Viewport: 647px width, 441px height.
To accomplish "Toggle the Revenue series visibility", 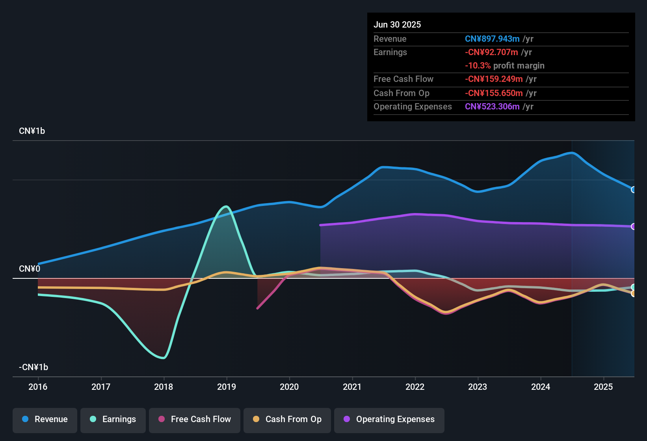I will tap(45, 419).
